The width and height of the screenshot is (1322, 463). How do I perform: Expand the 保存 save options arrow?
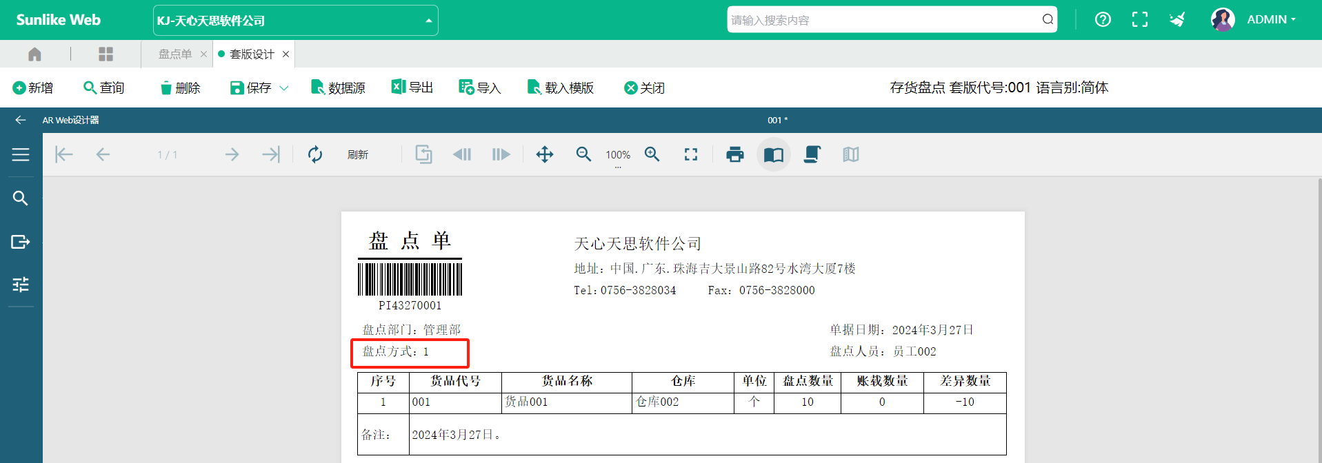point(284,88)
